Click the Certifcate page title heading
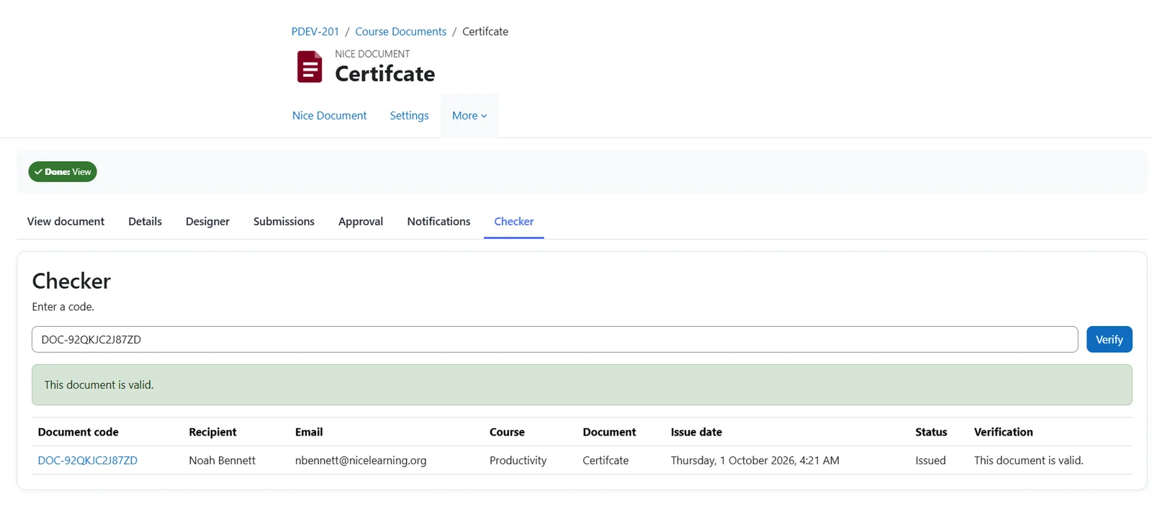The width and height of the screenshot is (1152, 519). click(384, 73)
